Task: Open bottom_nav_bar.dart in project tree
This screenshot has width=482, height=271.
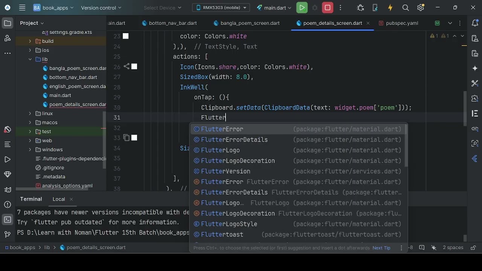Action: point(73,77)
